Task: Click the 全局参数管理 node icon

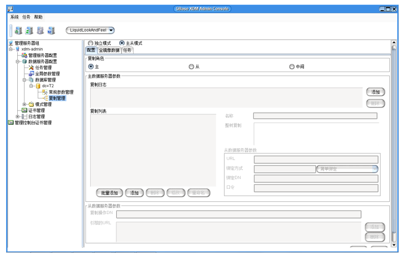Action: click(x=31, y=74)
